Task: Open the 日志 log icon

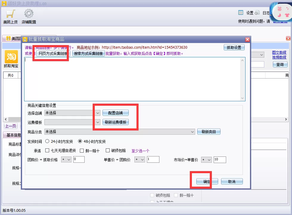Action: click(x=257, y=13)
